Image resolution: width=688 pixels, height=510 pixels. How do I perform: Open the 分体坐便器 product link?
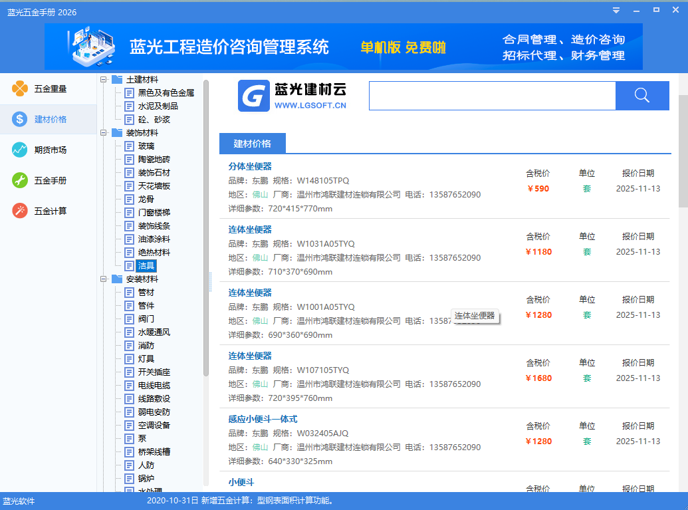pos(250,166)
